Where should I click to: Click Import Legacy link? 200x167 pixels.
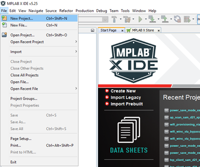click(x=126, y=98)
